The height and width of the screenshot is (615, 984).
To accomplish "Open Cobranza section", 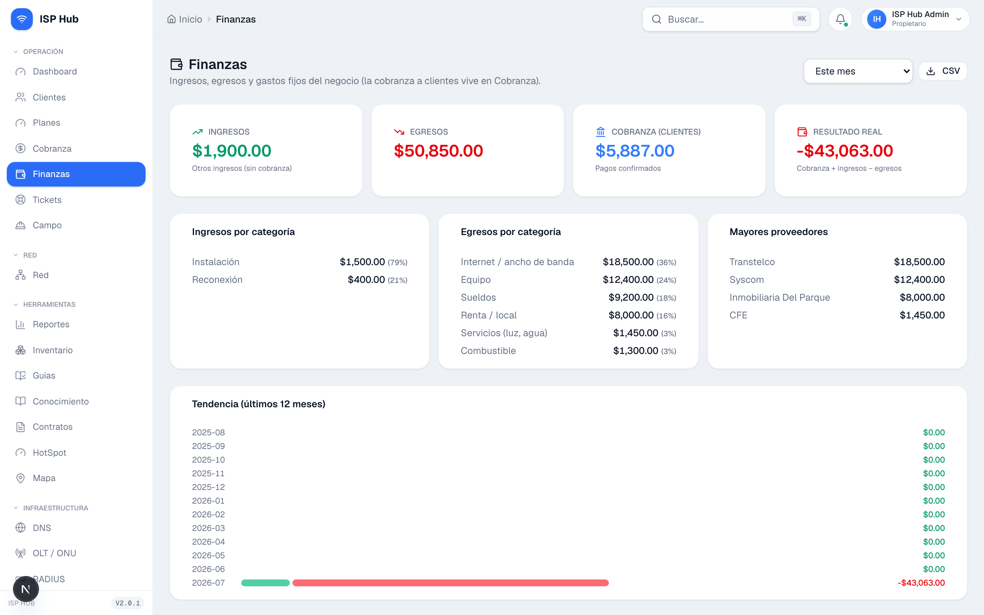I will pos(76,149).
